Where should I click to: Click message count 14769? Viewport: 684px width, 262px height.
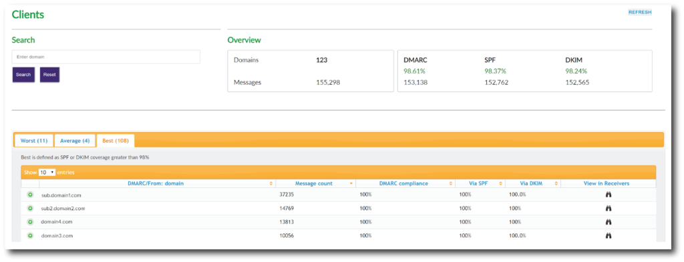pyautogui.click(x=287, y=209)
